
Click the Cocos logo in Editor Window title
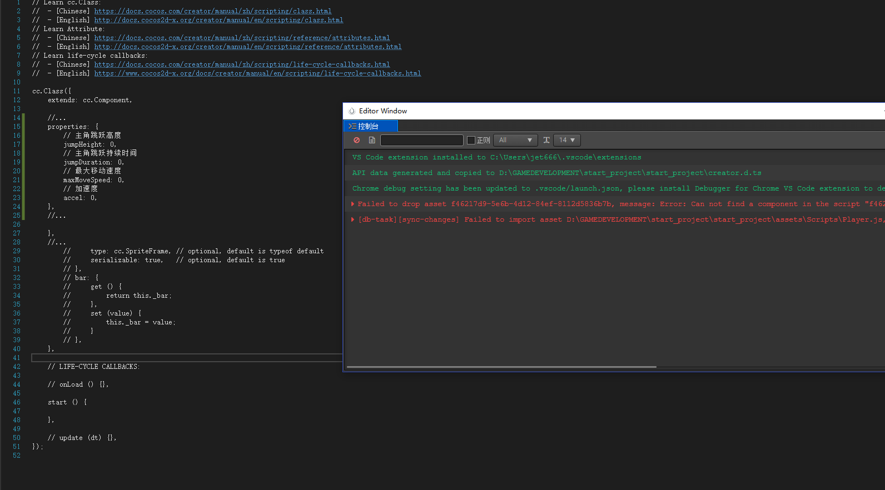point(351,111)
